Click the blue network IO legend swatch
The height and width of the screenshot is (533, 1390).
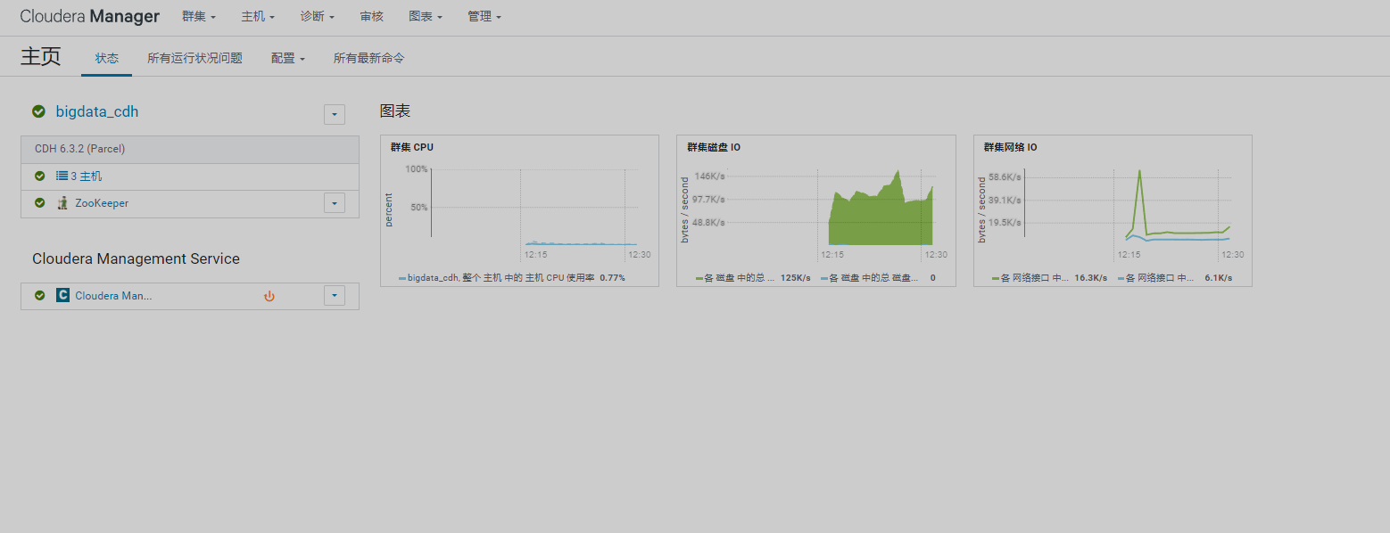click(1121, 278)
